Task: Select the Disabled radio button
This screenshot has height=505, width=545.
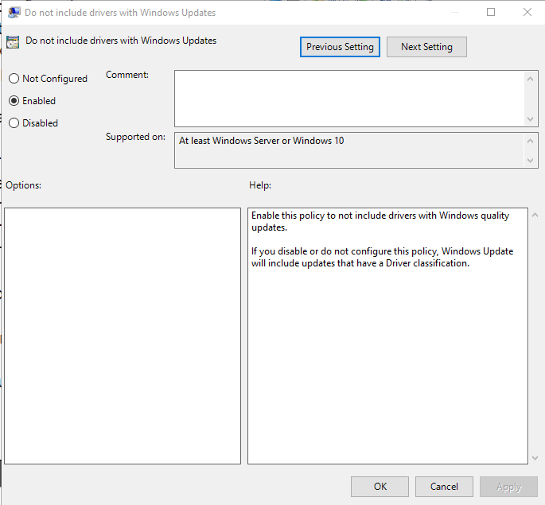Action: coord(33,123)
